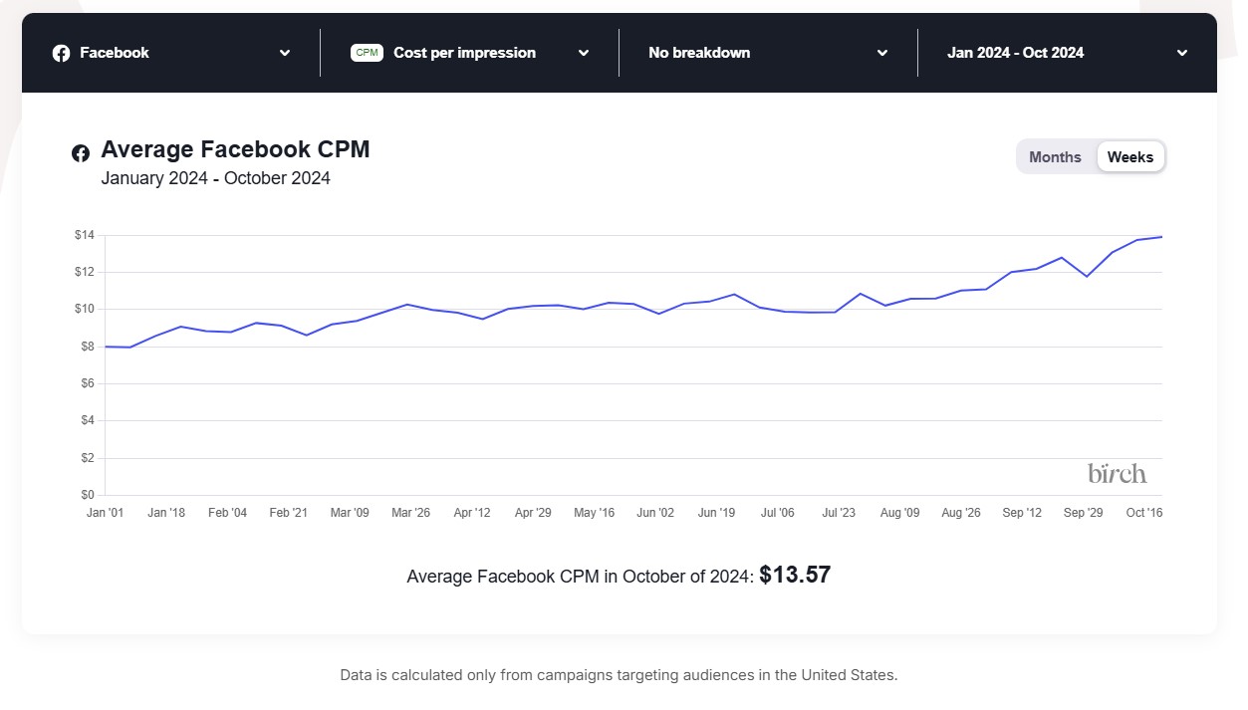This screenshot has height=710, width=1248.
Task: Click the May '16 x-axis label
Action: [594, 513]
